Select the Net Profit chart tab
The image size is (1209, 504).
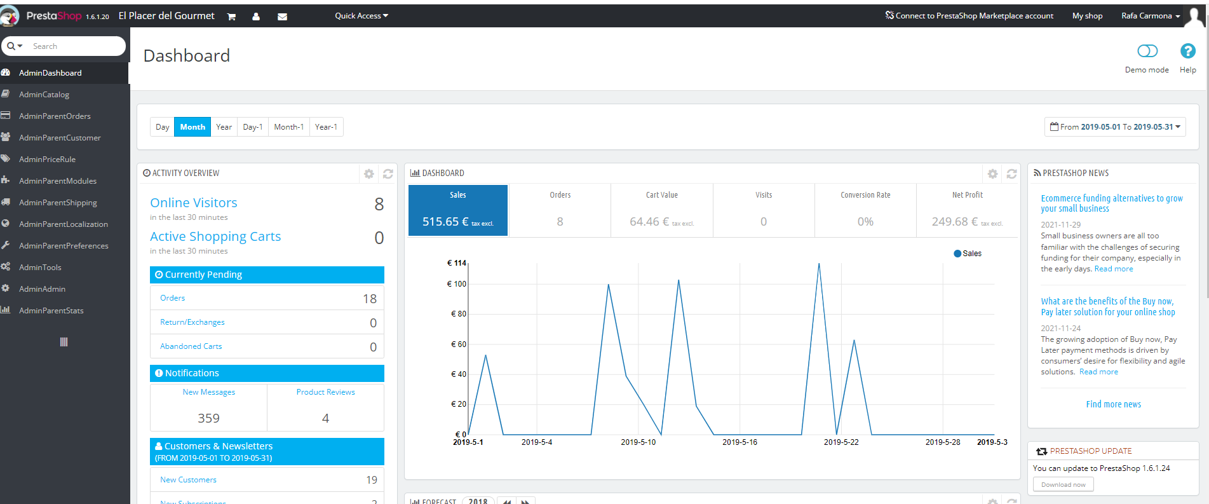tap(967, 210)
